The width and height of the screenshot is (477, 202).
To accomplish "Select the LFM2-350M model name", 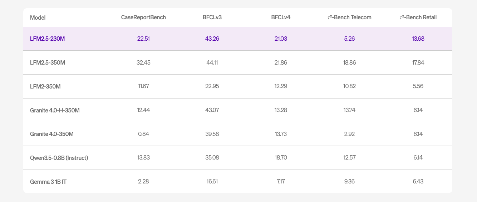I will click(x=45, y=86).
